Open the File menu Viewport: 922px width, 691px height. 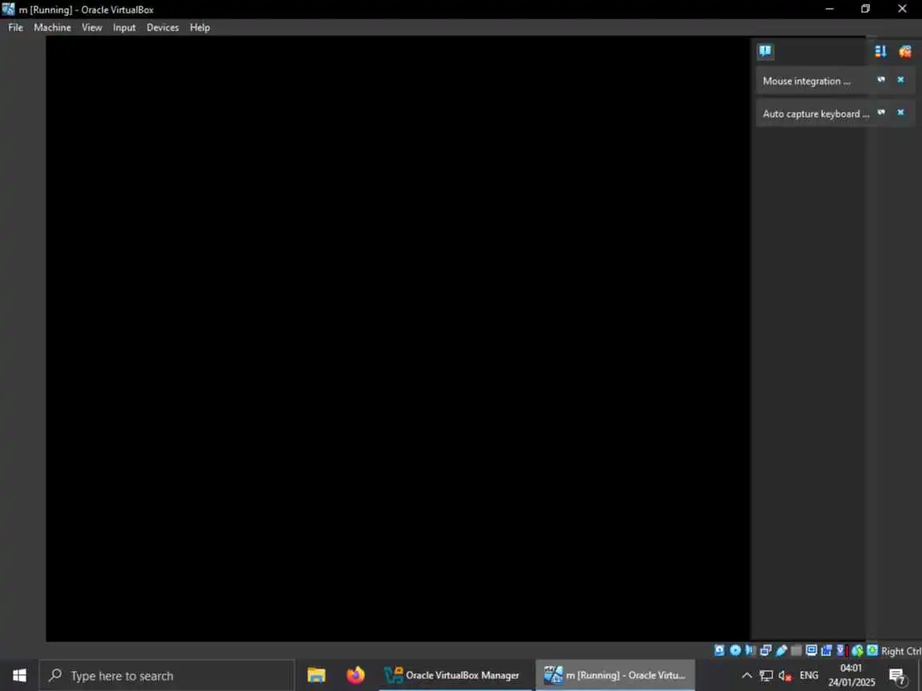pyautogui.click(x=15, y=28)
